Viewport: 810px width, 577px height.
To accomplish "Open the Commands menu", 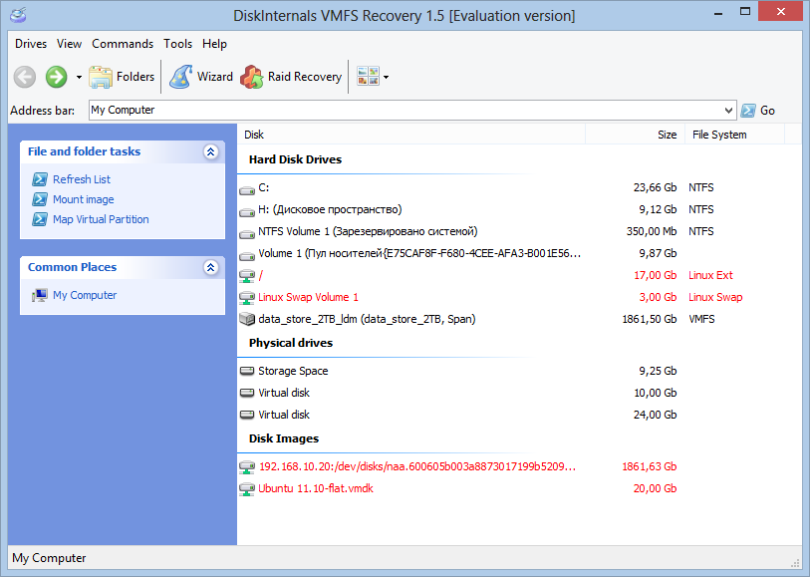I will 123,44.
